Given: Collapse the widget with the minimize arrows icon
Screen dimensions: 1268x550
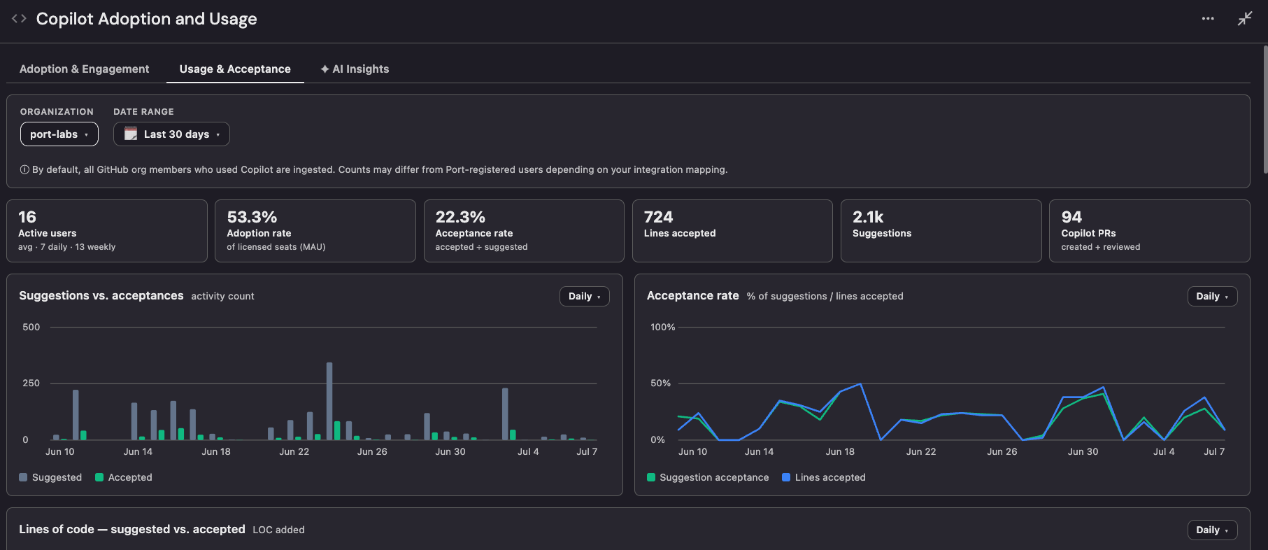Looking at the screenshot, I should [1245, 19].
